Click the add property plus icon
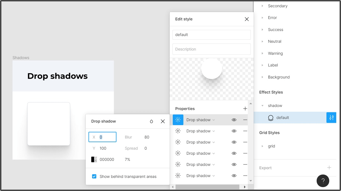 245,109
